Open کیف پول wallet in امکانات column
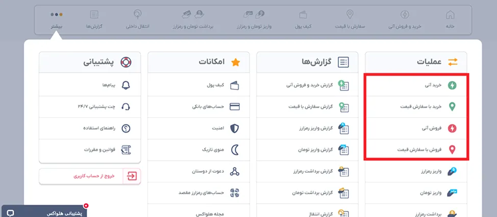This screenshot has height=217, width=497. pyautogui.click(x=198, y=85)
